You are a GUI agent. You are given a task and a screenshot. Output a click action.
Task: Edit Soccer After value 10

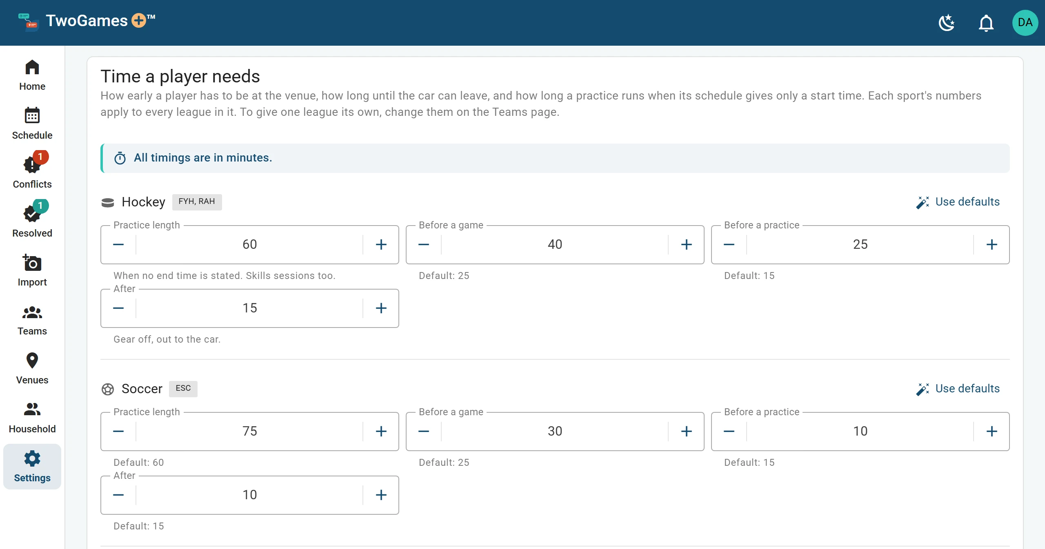click(249, 495)
